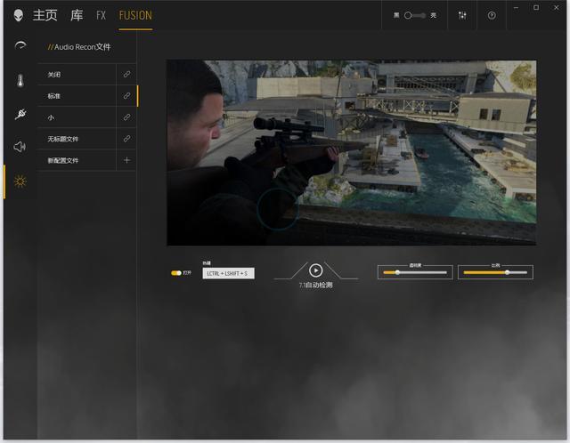This screenshot has height=443, width=570.
Task: Adjust the 透明度 transparency slider
Action: pos(415,272)
